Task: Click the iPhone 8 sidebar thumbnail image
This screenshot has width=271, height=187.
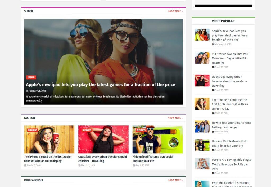Action: tap(202, 103)
